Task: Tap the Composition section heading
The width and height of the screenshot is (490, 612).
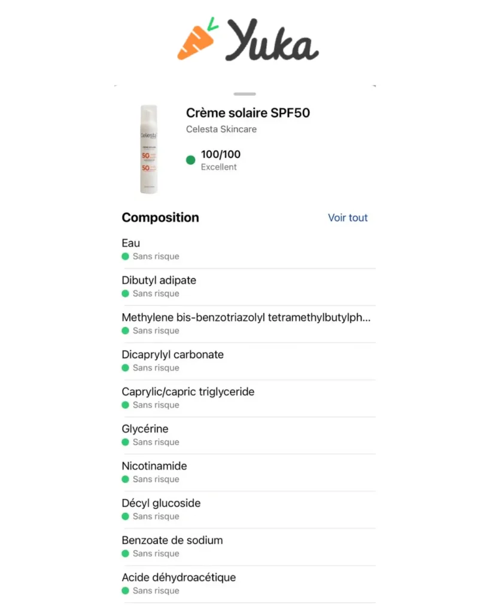Action: tap(160, 218)
